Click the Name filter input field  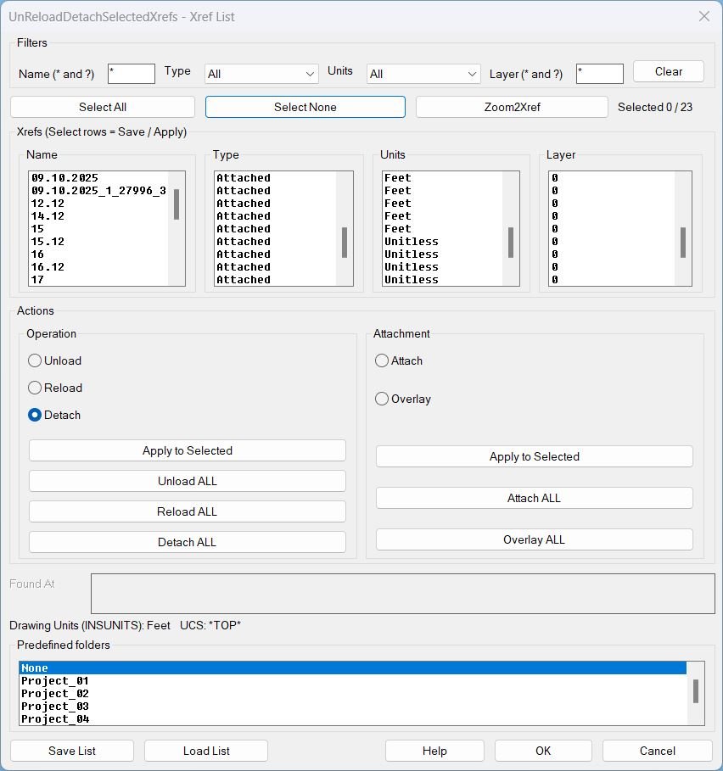click(131, 74)
